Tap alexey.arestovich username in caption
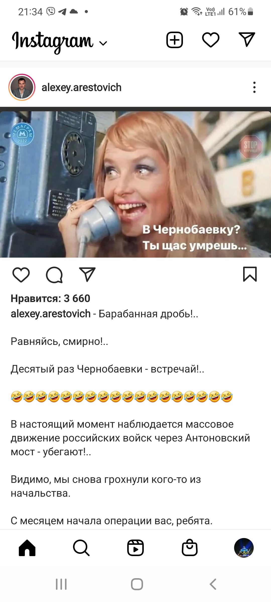 [x=51, y=314]
